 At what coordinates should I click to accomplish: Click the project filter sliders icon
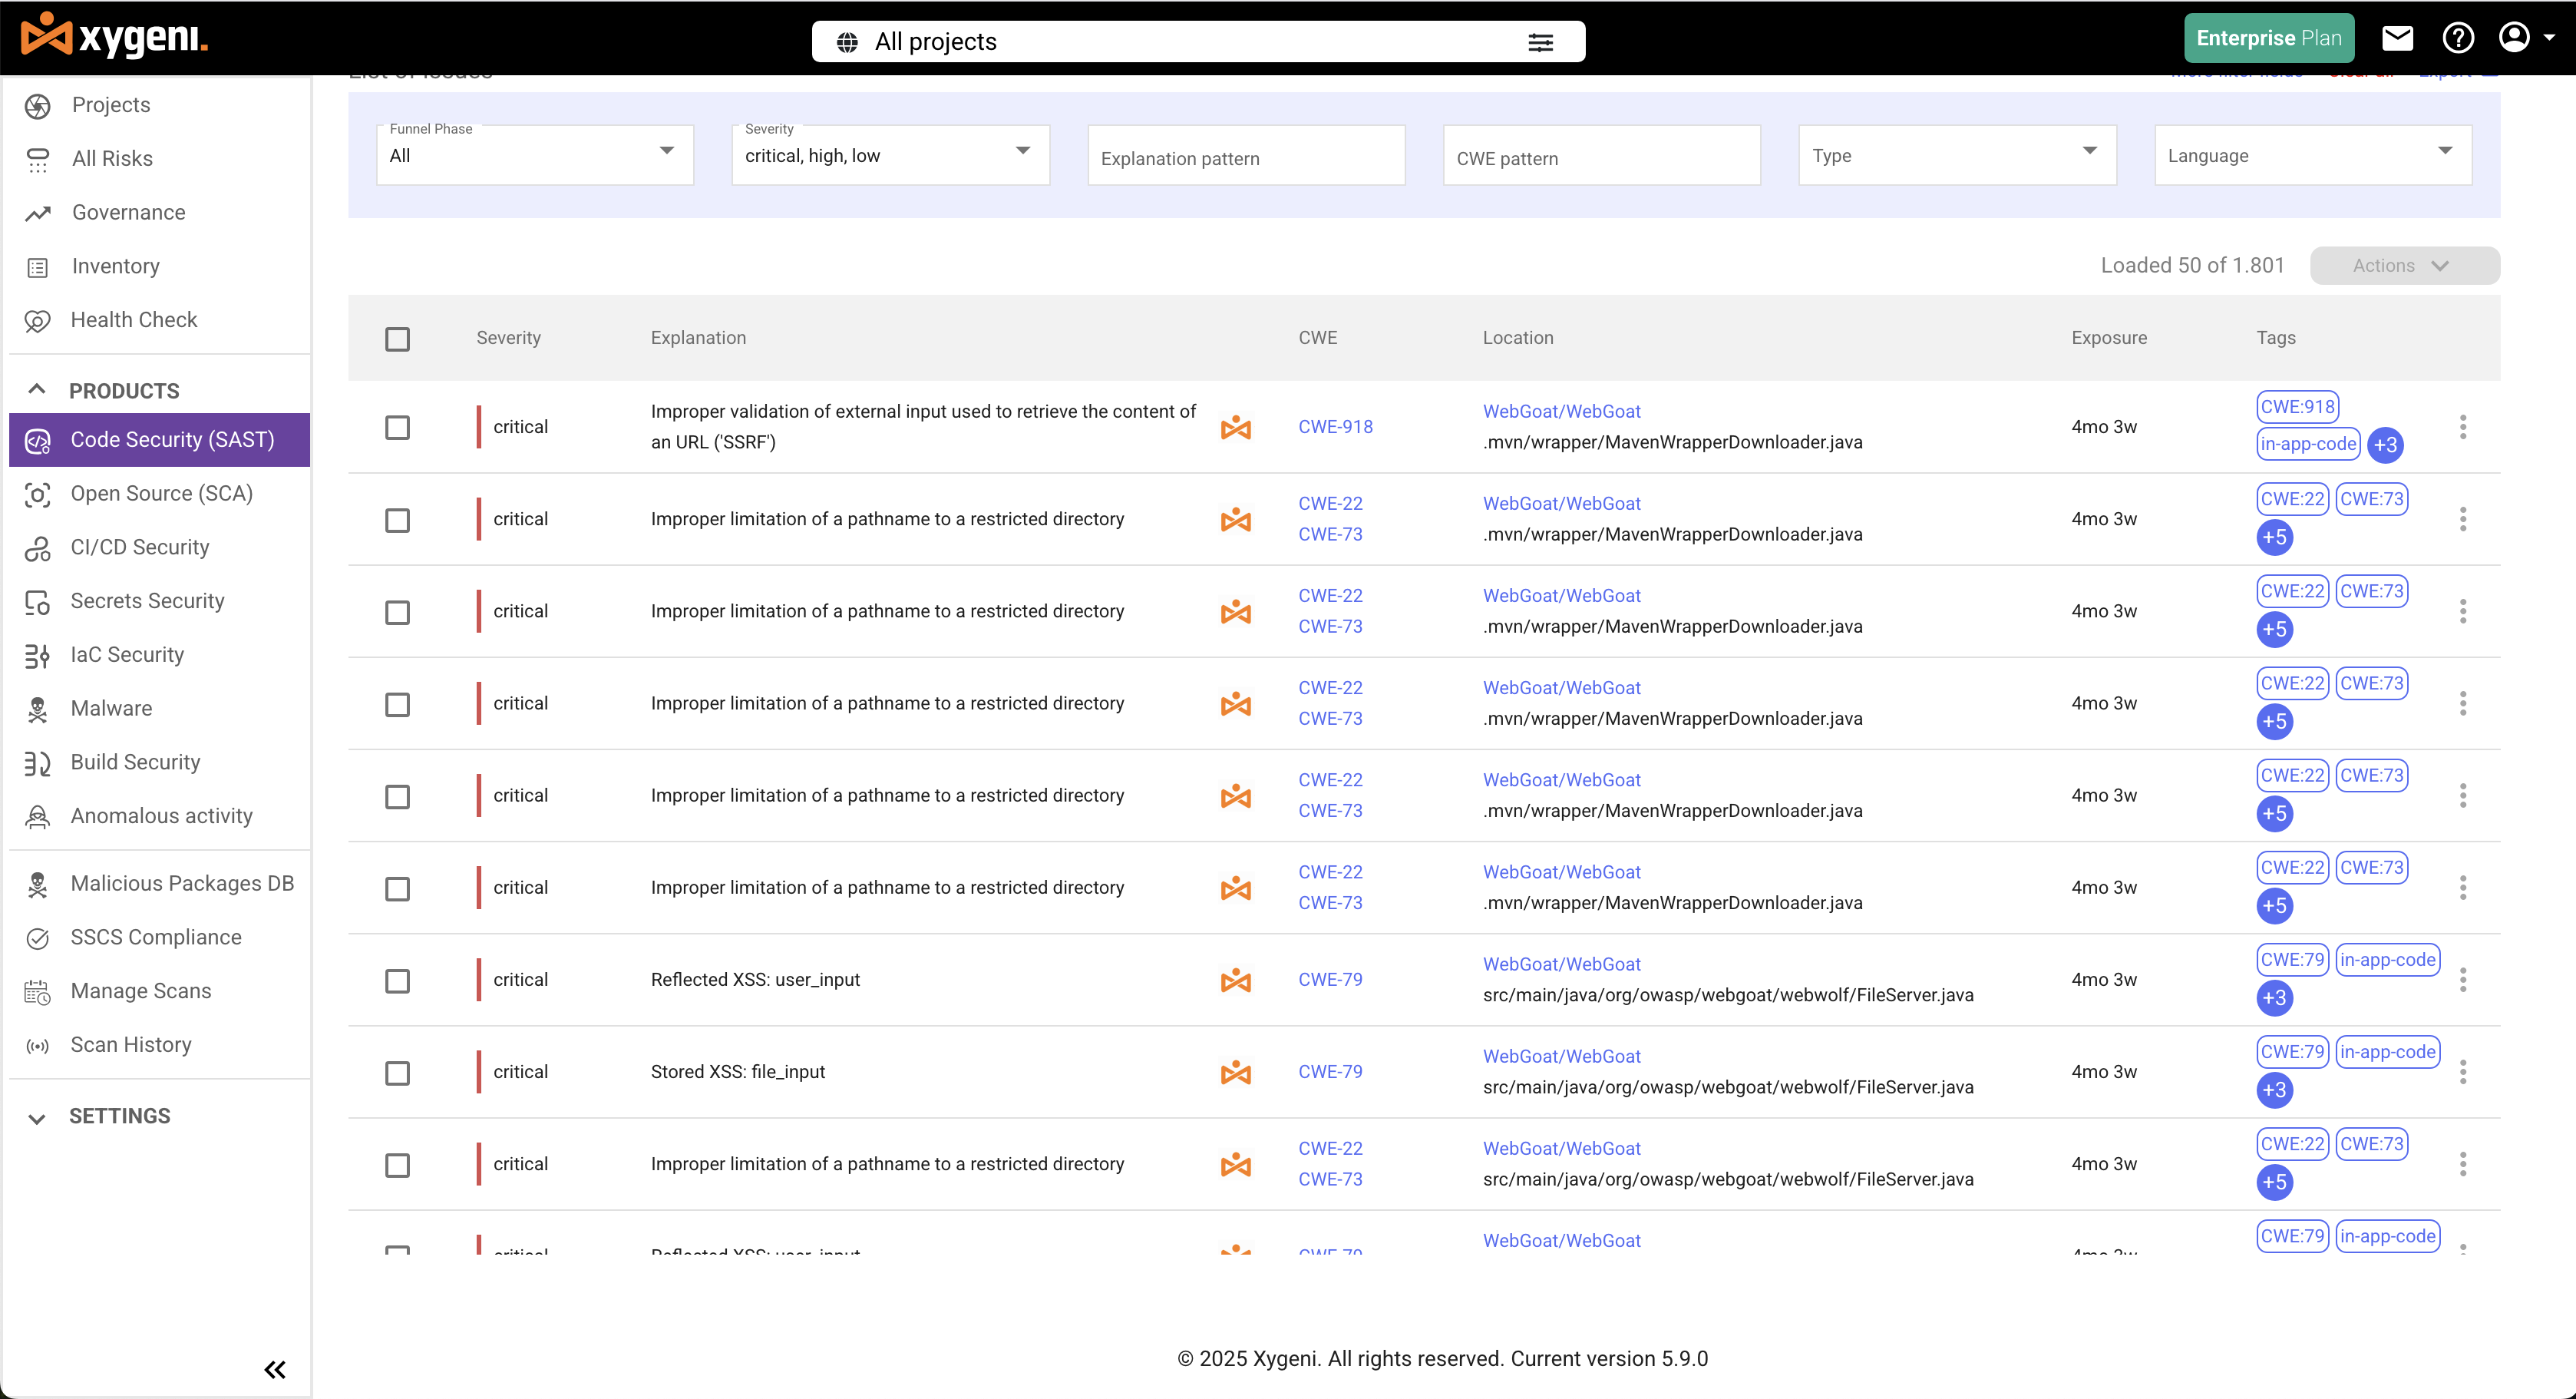click(x=1540, y=42)
